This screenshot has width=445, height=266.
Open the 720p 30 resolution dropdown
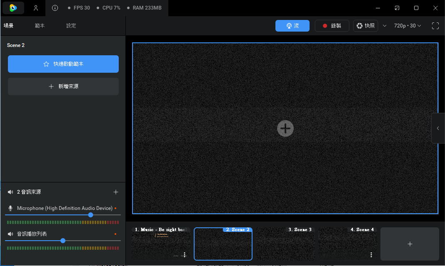tap(407, 26)
